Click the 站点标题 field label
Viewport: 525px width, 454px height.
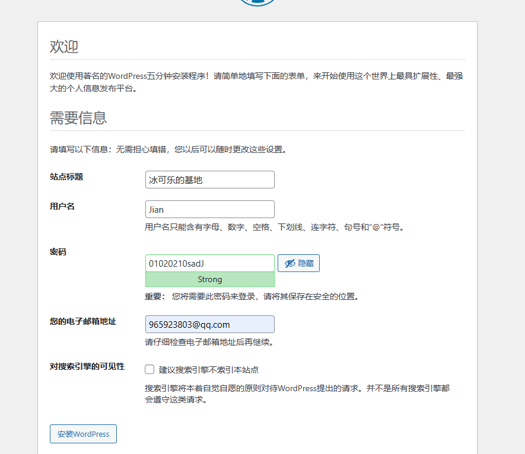pos(66,177)
